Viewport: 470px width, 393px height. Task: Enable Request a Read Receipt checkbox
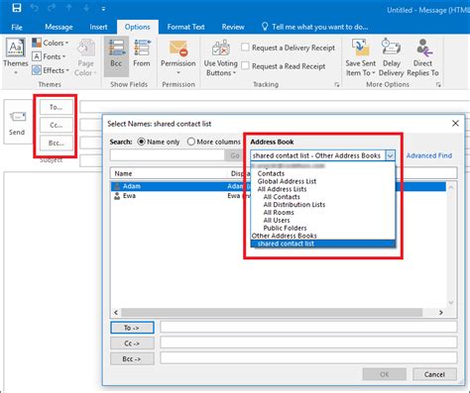(245, 65)
